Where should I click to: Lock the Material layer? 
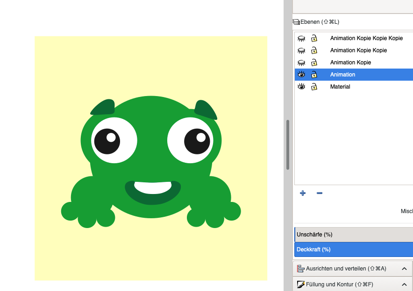click(314, 87)
